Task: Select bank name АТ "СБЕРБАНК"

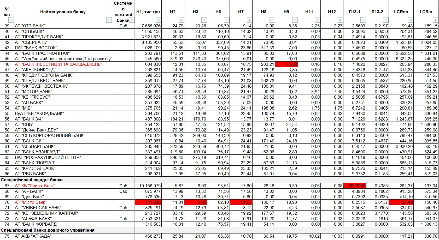Action: (x=31, y=42)
